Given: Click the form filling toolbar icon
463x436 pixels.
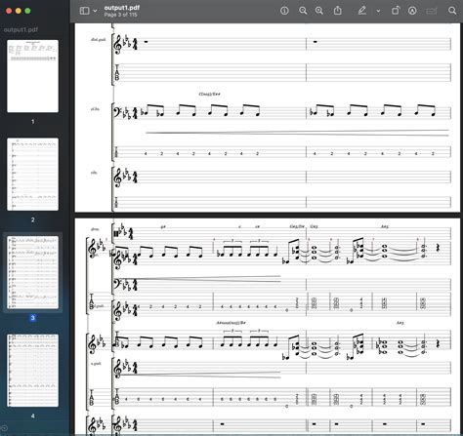Looking at the screenshot, I should (432, 11).
